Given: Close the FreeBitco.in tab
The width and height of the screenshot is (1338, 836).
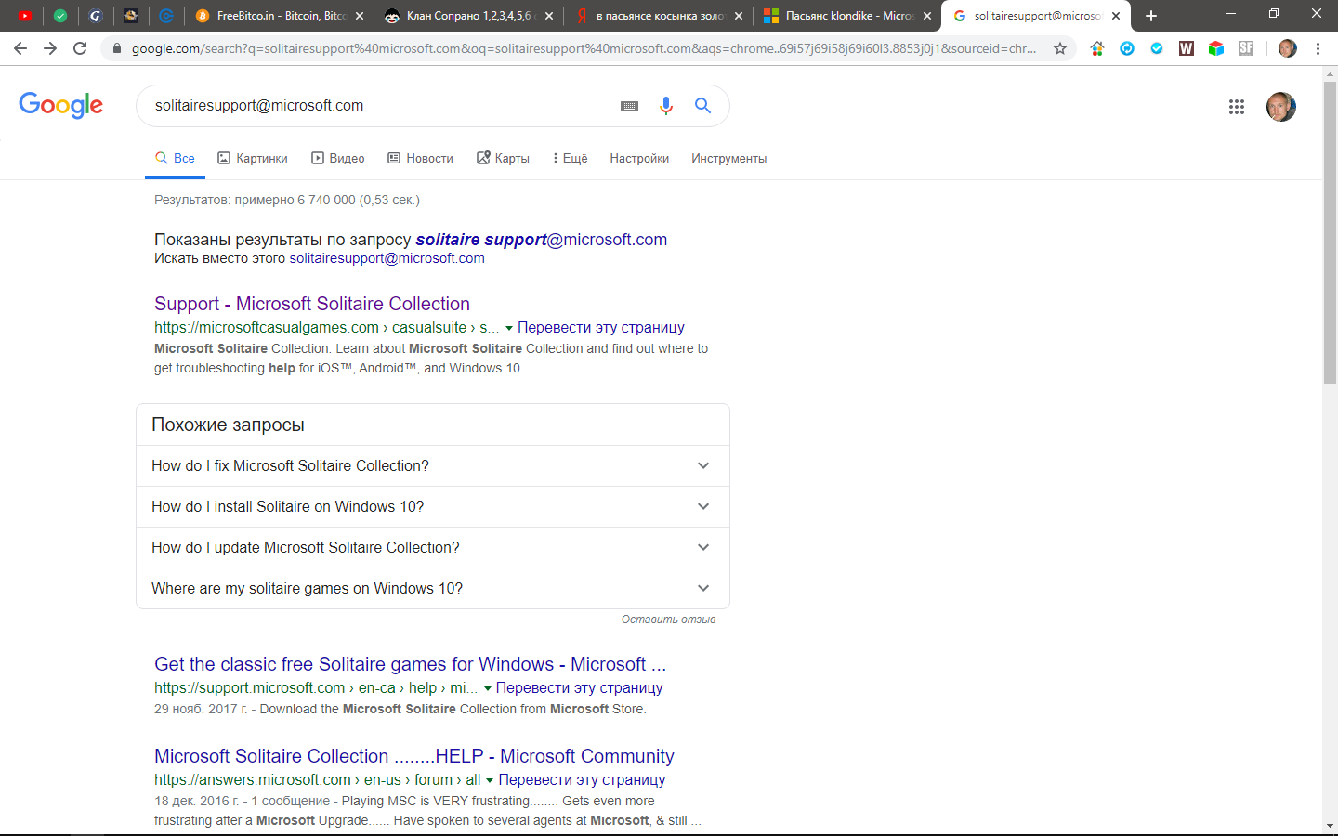Looking at the screenshot, I should tap(360, 16).
